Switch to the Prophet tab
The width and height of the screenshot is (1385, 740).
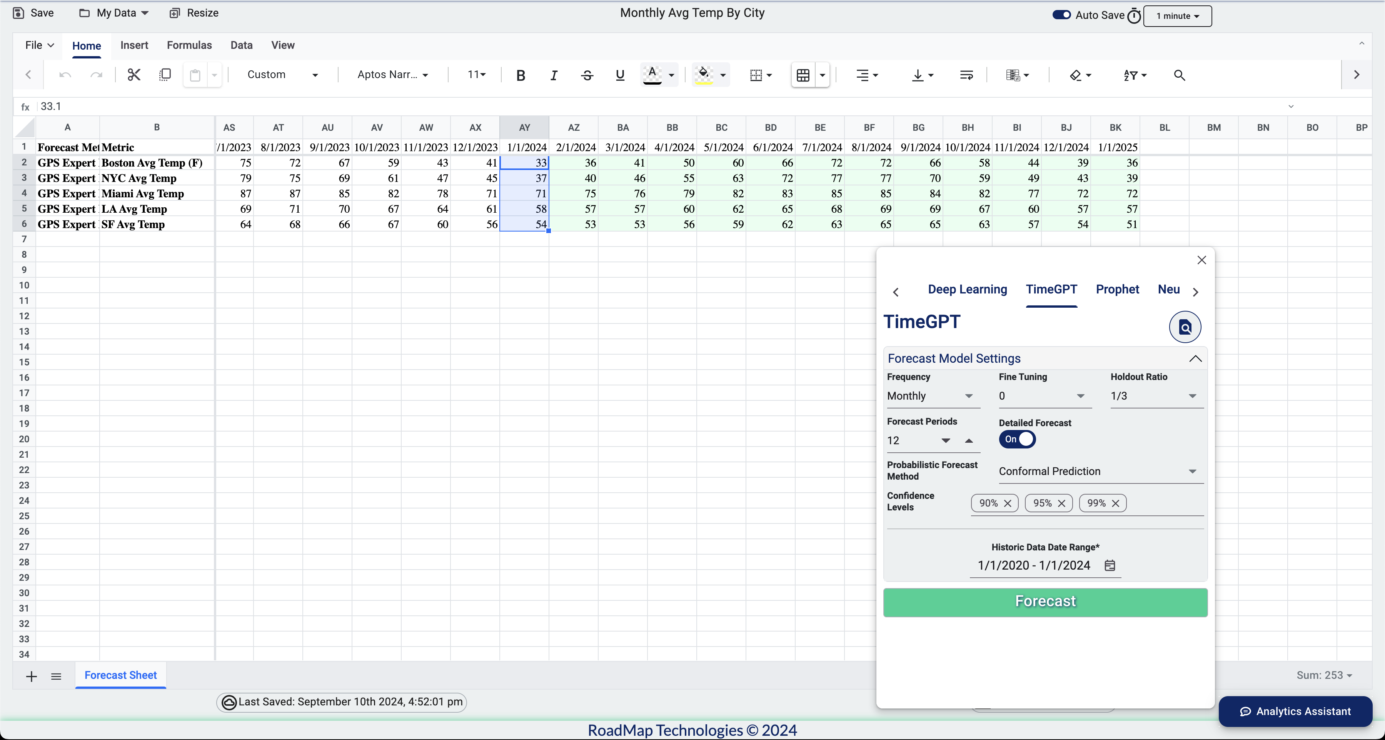[1117, 289]
